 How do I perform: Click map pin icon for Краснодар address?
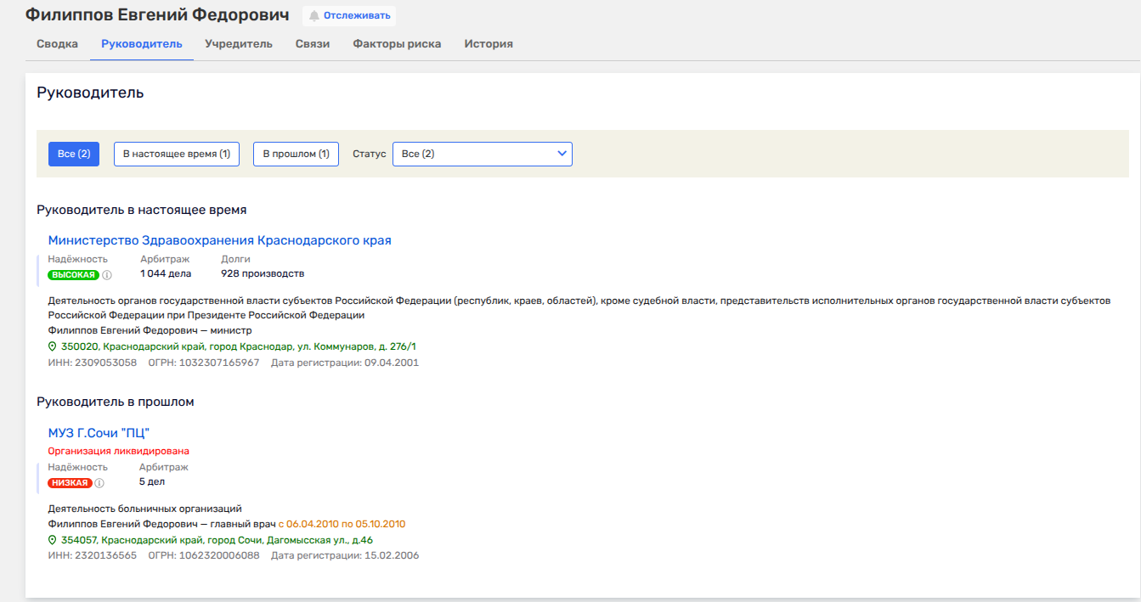pos(53,347)
